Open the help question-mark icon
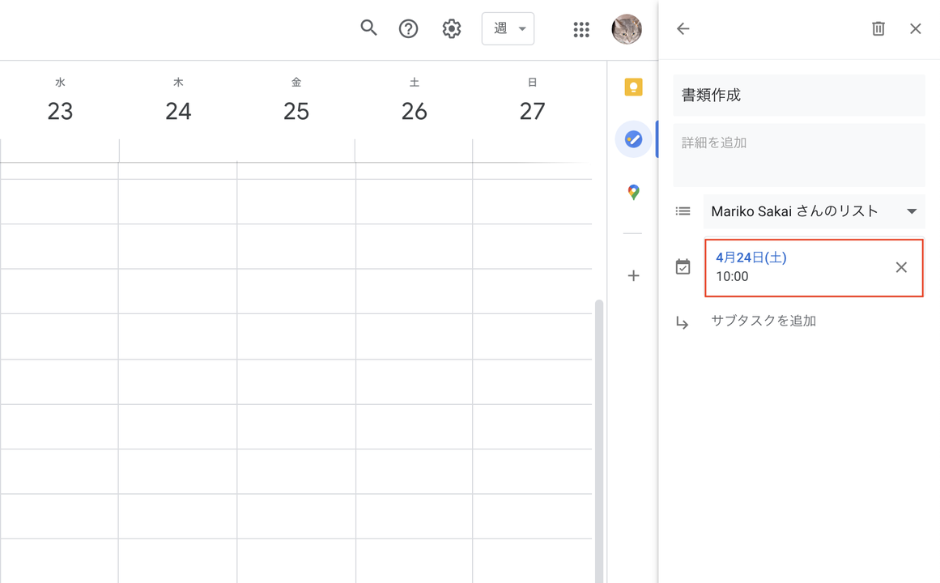The height and width of the screenshot is (583, 940). (x=408, y=28)
